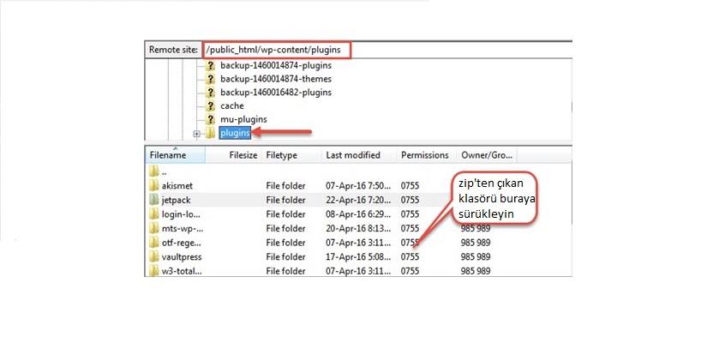The height and width of the screenshot is (349, 701).
Task: Click the File folder type of jetpack
Action: pos(285,200)
